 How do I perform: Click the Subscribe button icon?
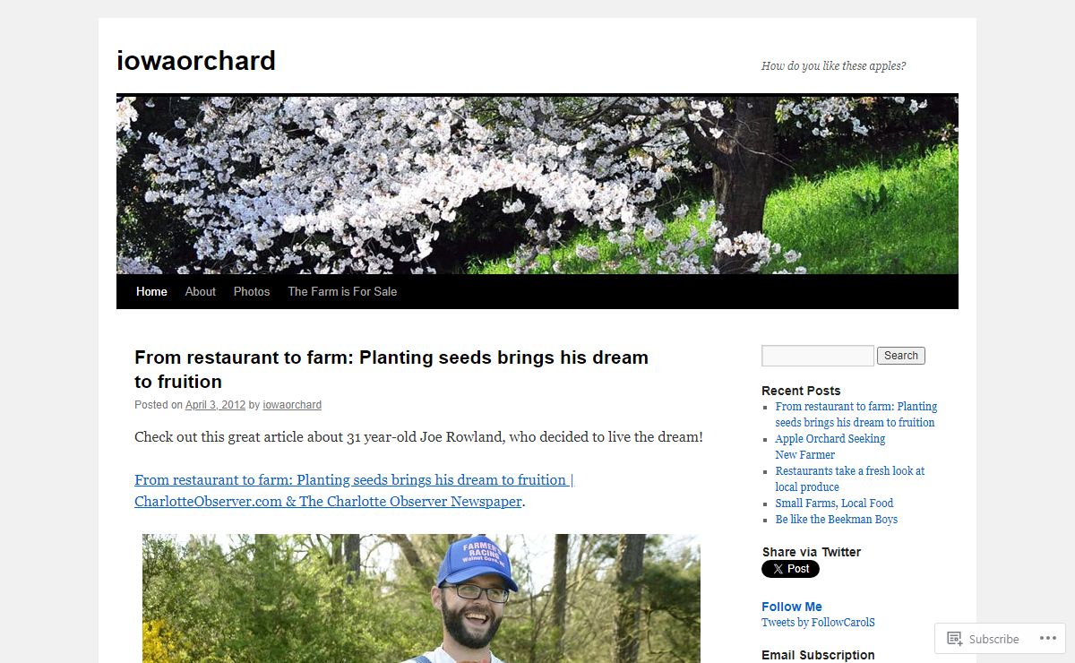click(955, 639)
